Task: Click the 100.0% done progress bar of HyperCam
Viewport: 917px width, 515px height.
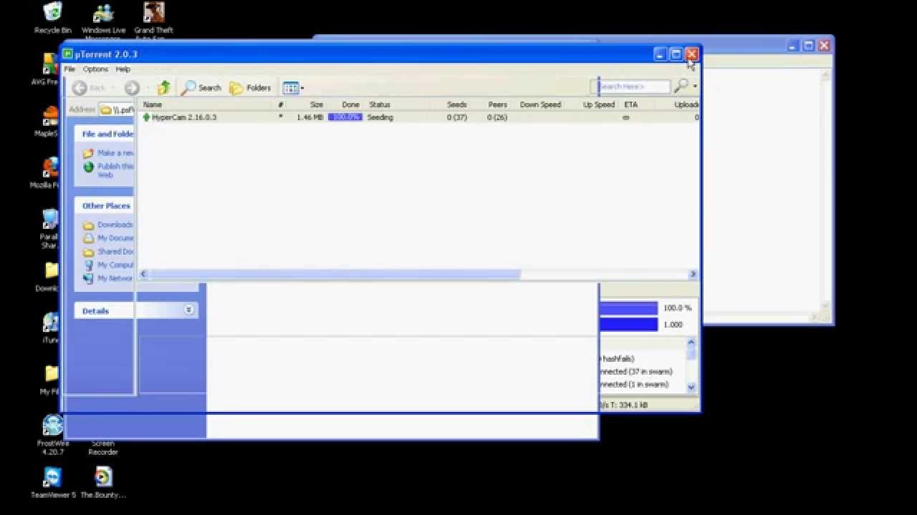Action: click(x=345, y=117)
